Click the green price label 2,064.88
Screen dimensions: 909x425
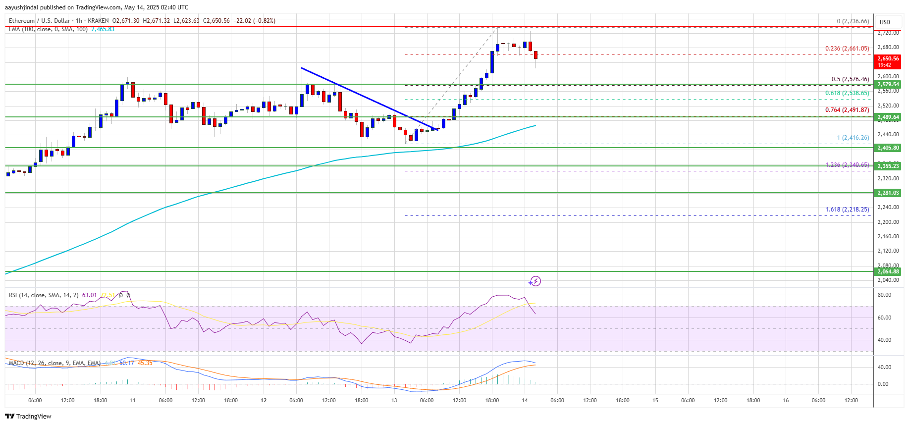pos(888,271)
